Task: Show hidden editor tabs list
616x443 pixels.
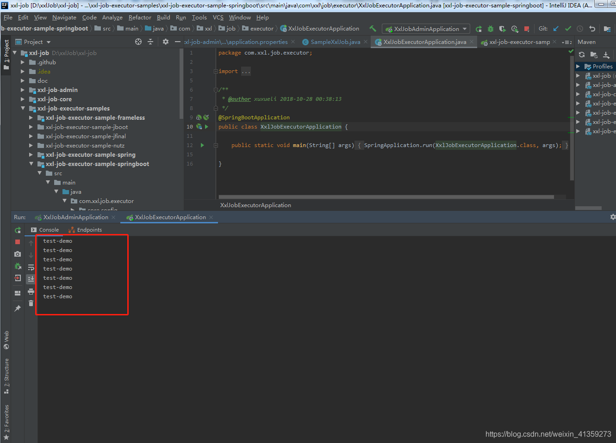Action: tap(567, 42)
